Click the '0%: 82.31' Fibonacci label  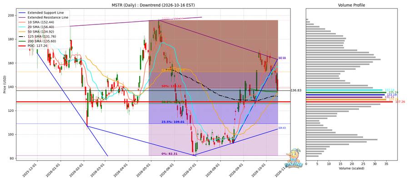coord(170,154)
